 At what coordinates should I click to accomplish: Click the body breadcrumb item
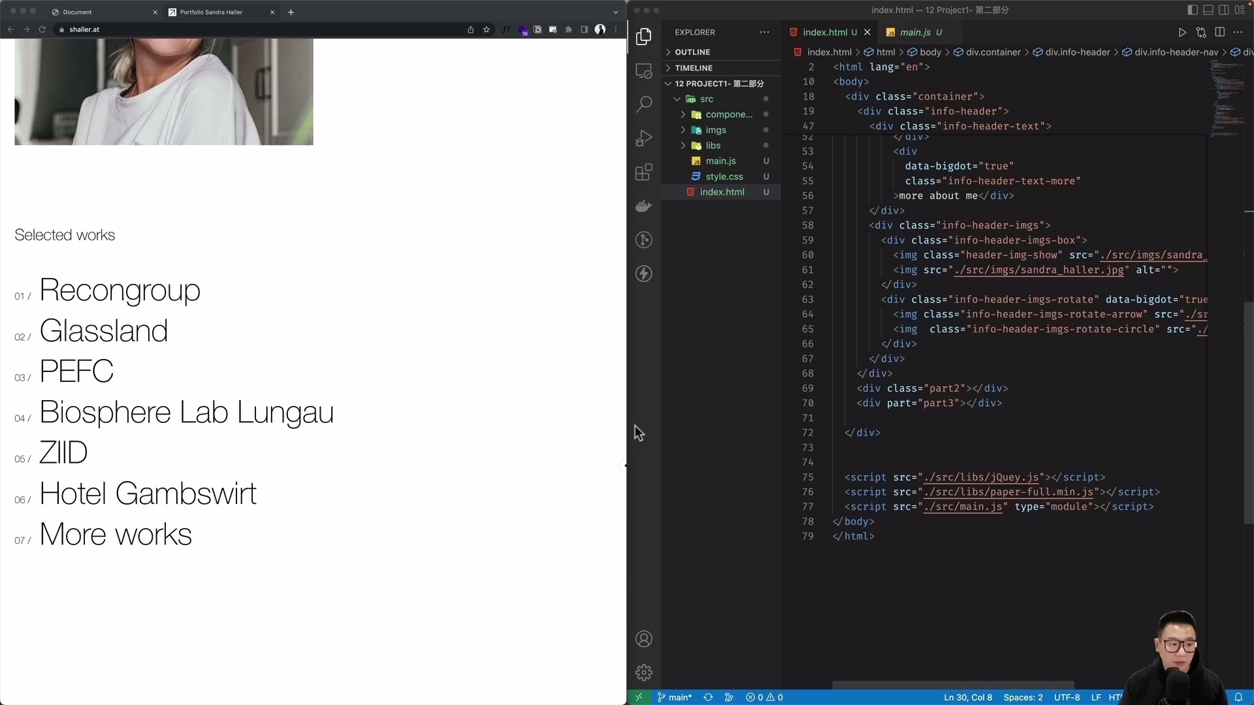click(x=929, y=52)
